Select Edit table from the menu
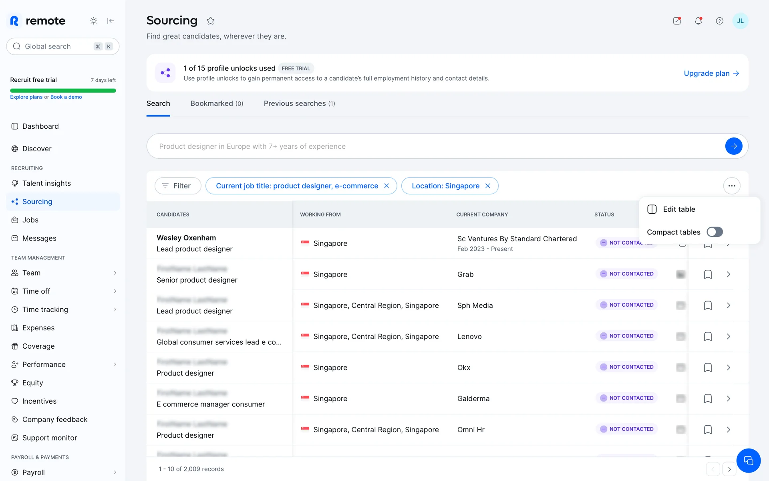769x481 pixels. tap(679, 209)
